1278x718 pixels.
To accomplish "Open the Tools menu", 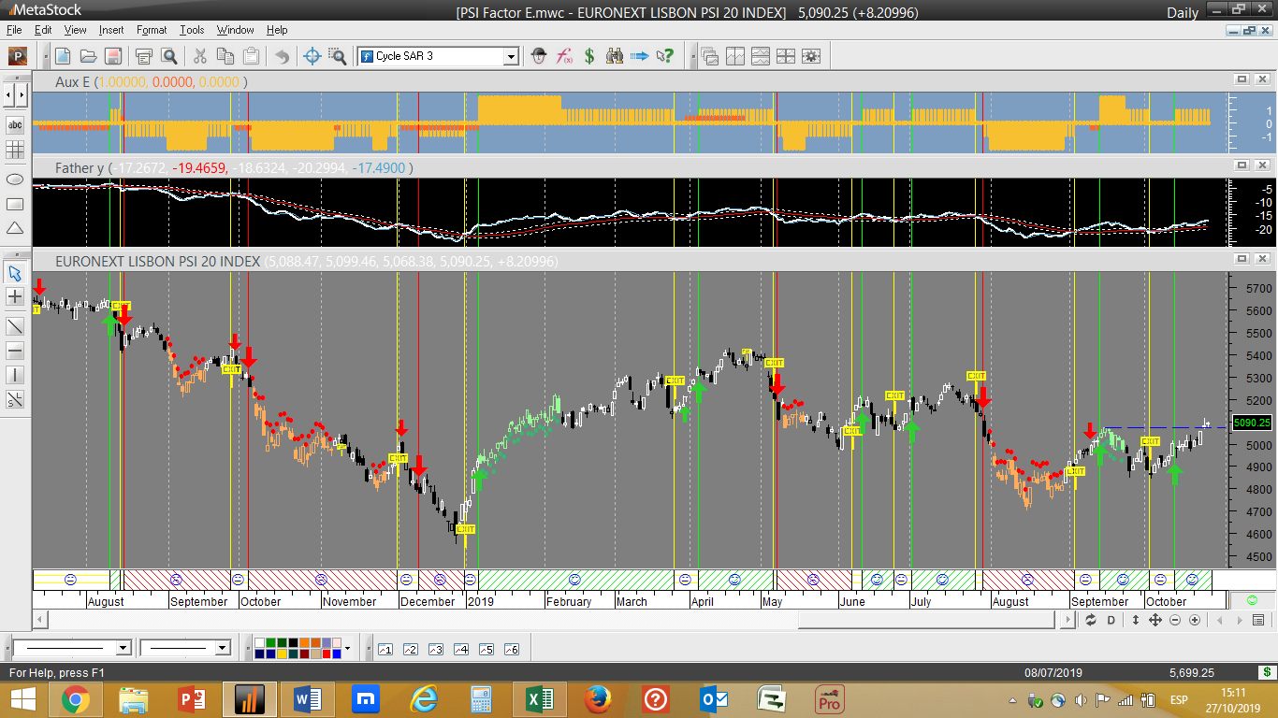I will (x=192, y=30).
